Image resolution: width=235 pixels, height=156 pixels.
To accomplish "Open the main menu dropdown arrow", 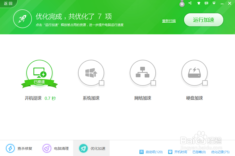I will [x=214, y=3].
